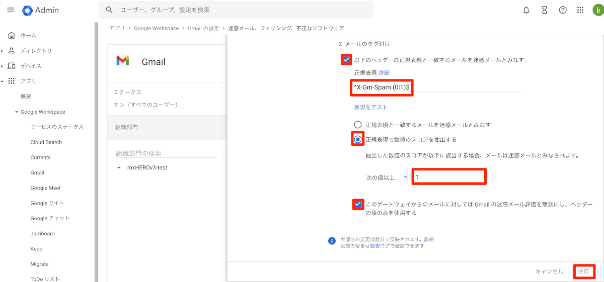
Task: Open the notifications bell
Action: [x=526, y=10]
